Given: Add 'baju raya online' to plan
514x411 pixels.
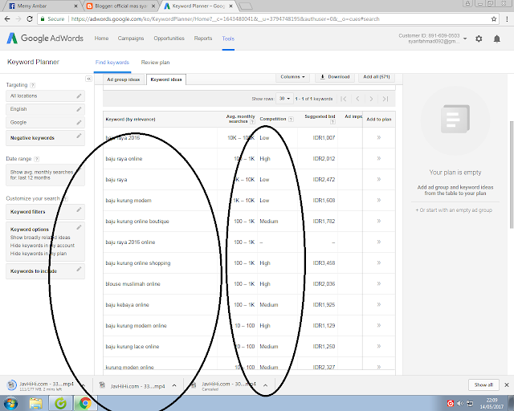Looking at the screenshot, I should click(x=378, y=159).
